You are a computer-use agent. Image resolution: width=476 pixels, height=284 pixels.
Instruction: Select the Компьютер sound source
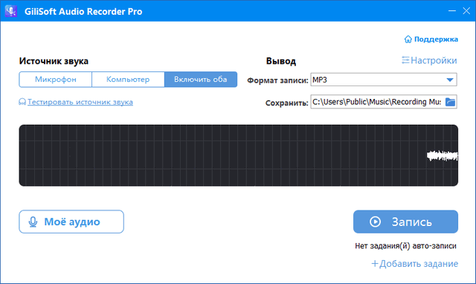128,80
